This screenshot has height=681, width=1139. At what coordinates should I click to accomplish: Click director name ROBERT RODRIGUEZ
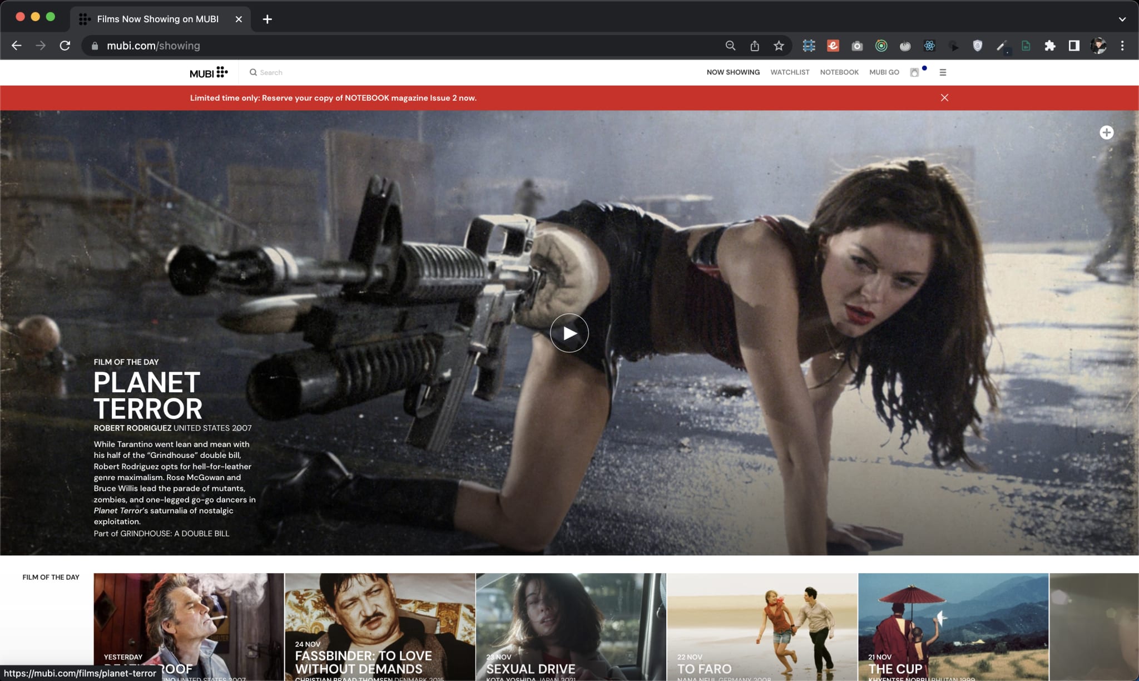(x=132, y=428)
